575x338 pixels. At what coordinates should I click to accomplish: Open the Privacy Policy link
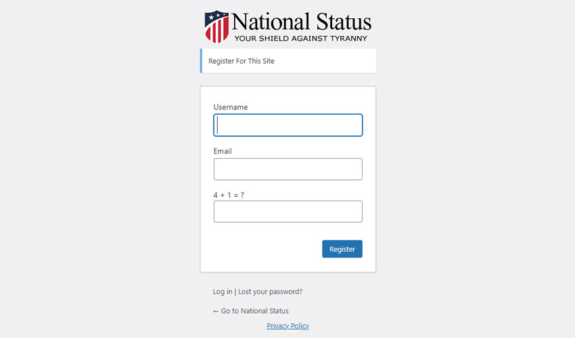pos(288,326)
